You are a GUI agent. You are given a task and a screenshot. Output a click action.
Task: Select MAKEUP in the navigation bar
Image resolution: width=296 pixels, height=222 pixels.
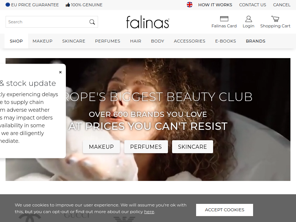[43, 41]
